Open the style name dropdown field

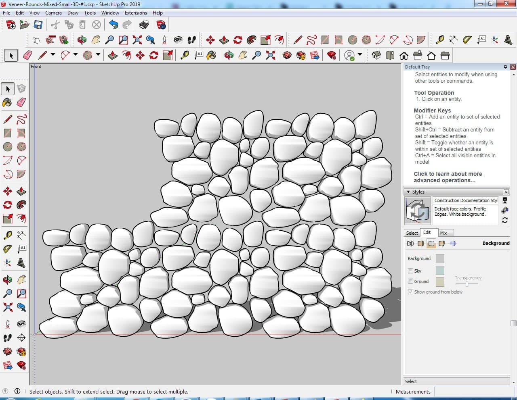[465, 200]
